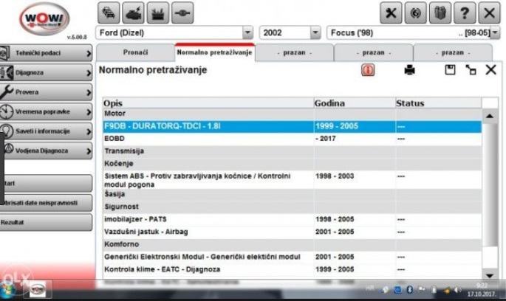
Task: Expand the Provera menu
Action: (x=46, y=92)
